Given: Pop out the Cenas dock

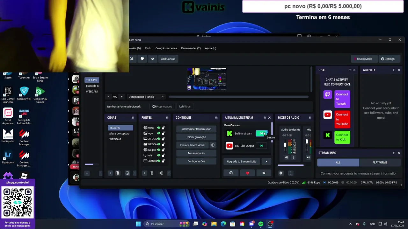Looking at the screenshot, I should coord(133,118).
